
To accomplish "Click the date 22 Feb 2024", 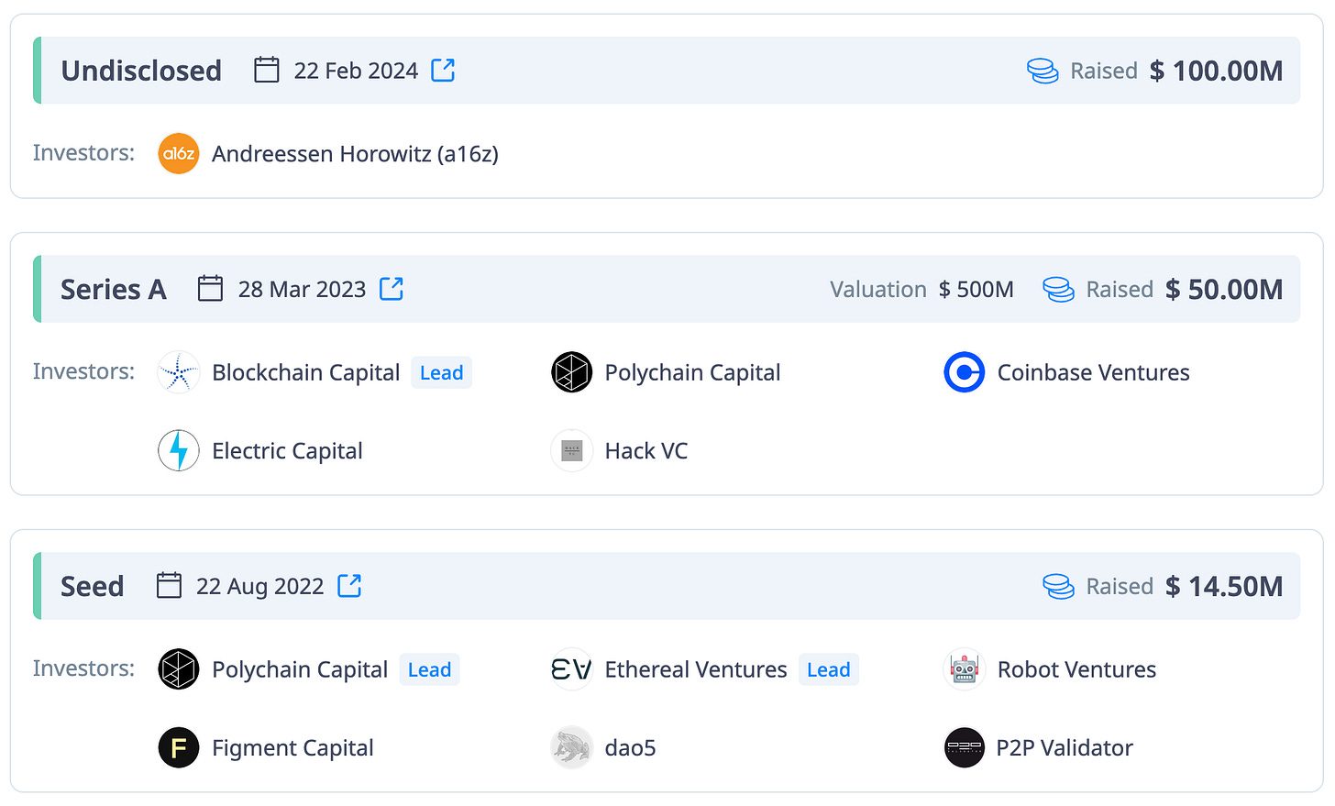I will pyautogui.click(x=356, y=71).
